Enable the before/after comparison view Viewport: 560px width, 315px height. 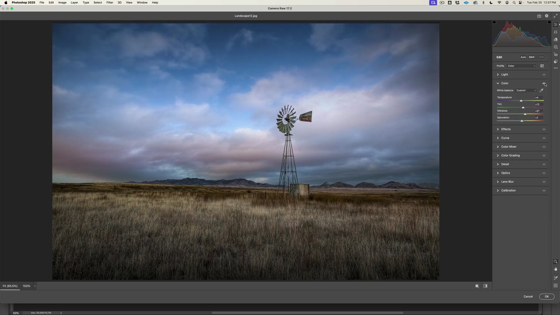(x=485, y=286)
